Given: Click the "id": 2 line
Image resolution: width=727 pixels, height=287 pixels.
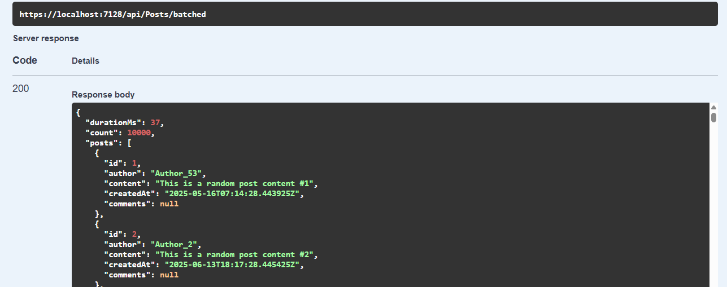Looking at the screenshot, I should pyautogui.click(x=123, y=234).
